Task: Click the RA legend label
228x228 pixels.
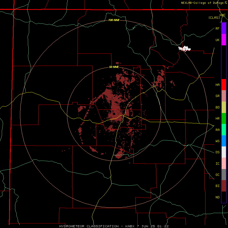Action: point(217,130)
